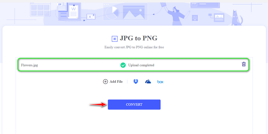This screenshot has width=268, height=134.
Task: Click the JPG to PNG heading
Action: click(138, 38)
